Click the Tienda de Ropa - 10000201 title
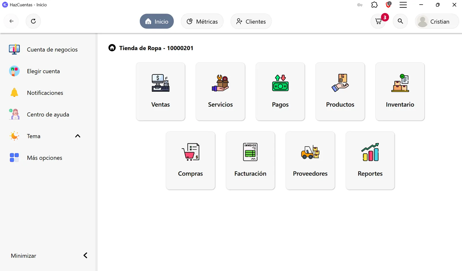This screenshot has height=271, width=462. (156, 48)
